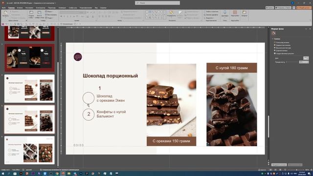Click the zoom slider in status bar
313x176 pixels.
(x=296, y=170)
